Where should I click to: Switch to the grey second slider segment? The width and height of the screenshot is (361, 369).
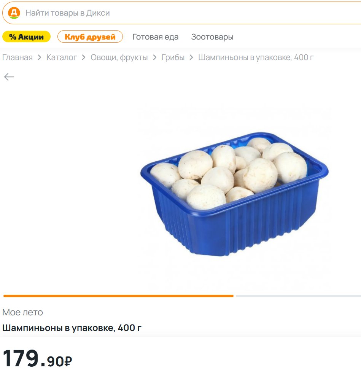(298, 296)
